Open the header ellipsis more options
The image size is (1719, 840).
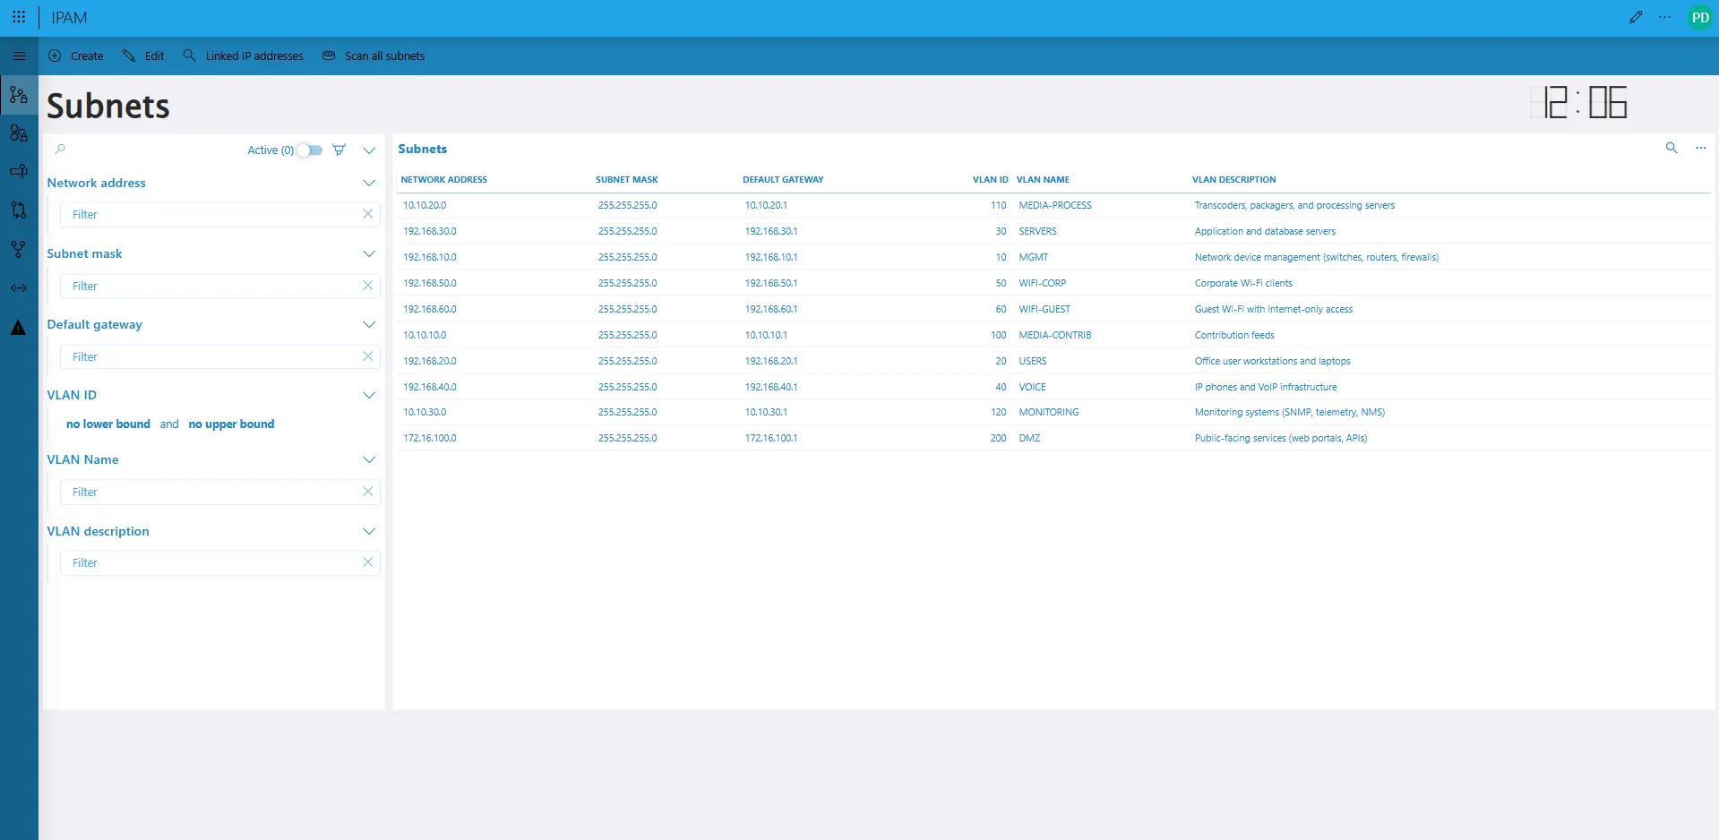[x=1664, y=17]
